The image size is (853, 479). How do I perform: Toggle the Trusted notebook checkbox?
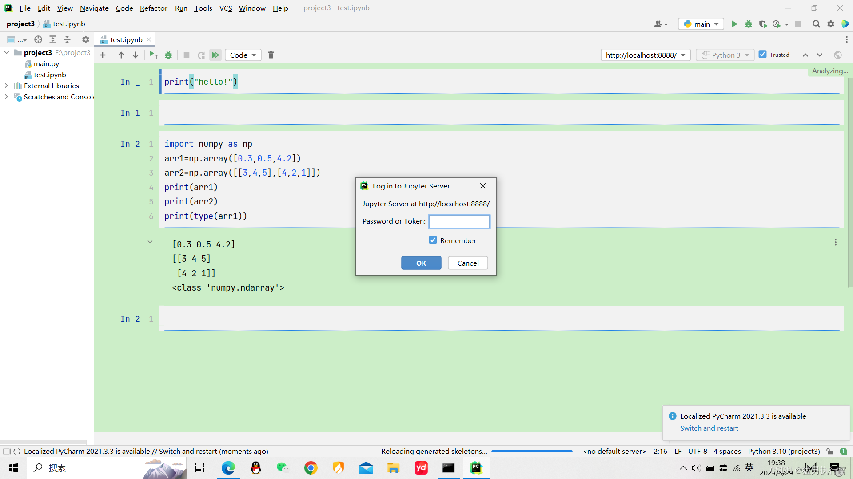coord(763,55)
